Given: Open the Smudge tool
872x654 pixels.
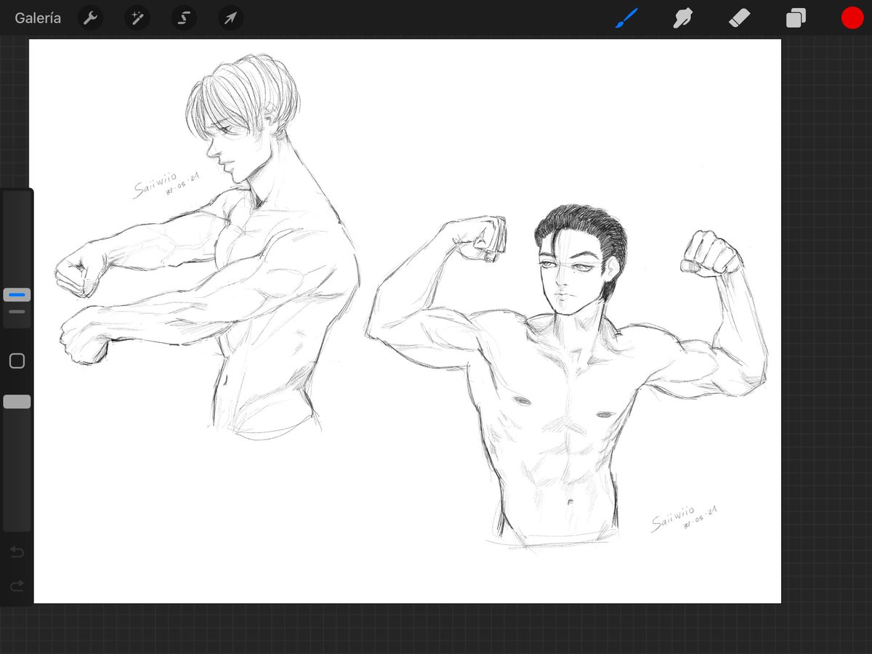Looking at the screenshot, I should click(x=682, y=17).
